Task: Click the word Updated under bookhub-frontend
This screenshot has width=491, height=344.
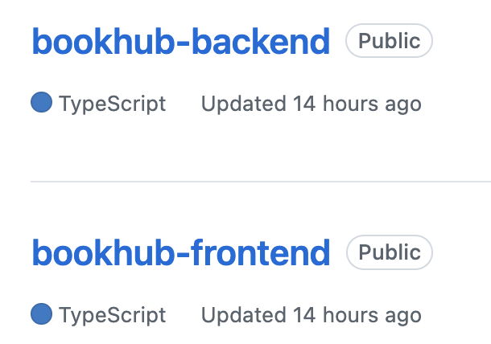Action: pyautogui.click(x=244, y=315)
